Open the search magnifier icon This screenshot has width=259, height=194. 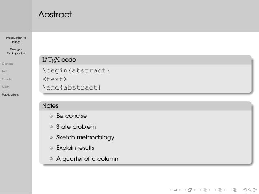pyautogui.click(x=250, y=190)
